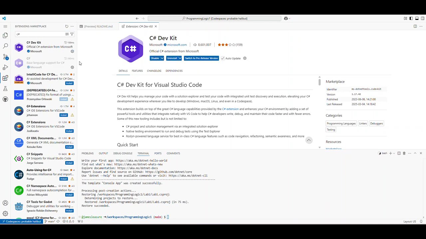Expand the Disable button dropdown arrow

(x=162, y=58)
